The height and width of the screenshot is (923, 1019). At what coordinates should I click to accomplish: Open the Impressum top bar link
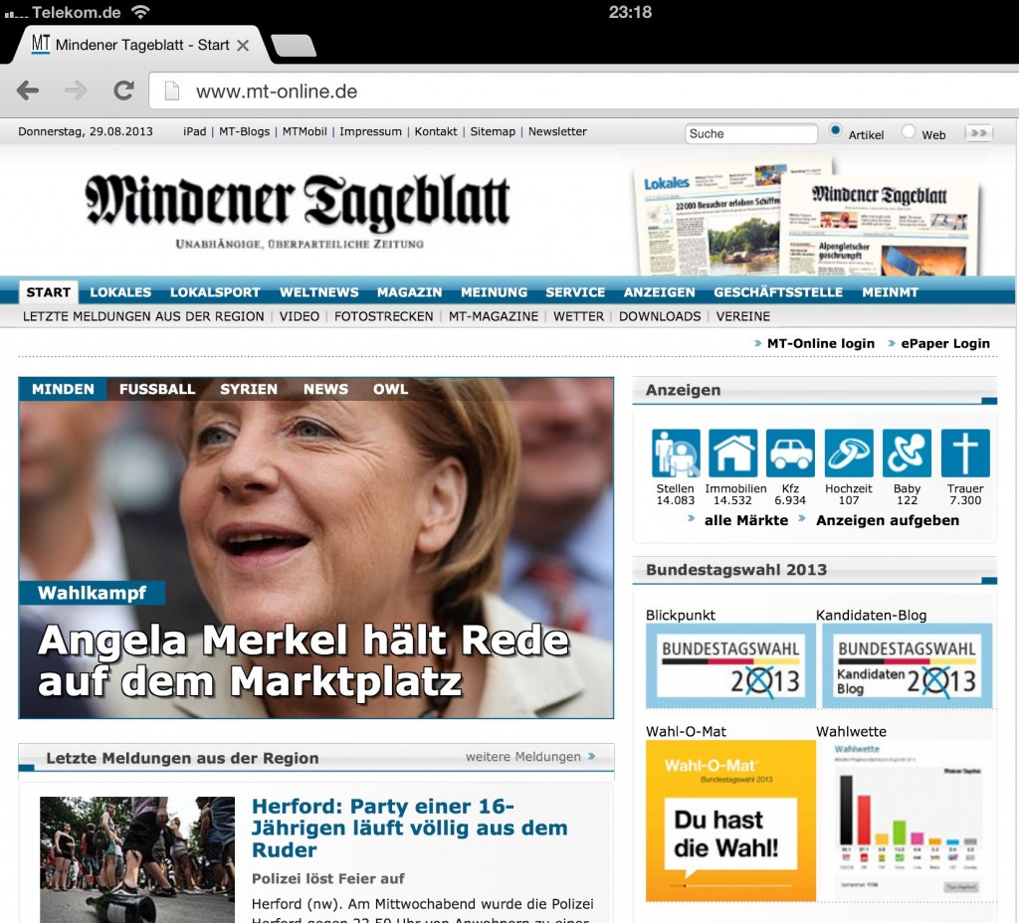pos(370,131)
